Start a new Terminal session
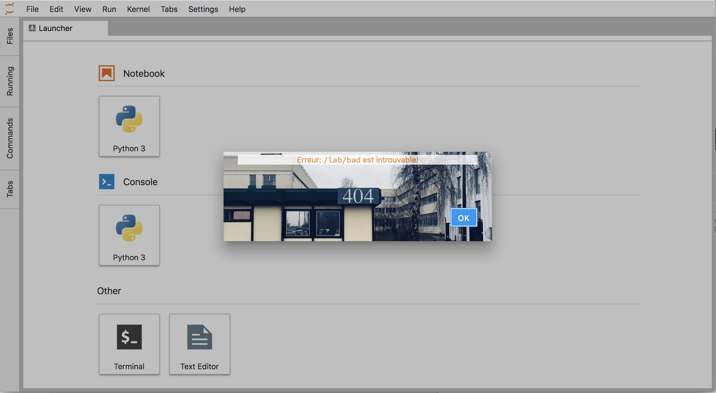 (x=129, y=344)
